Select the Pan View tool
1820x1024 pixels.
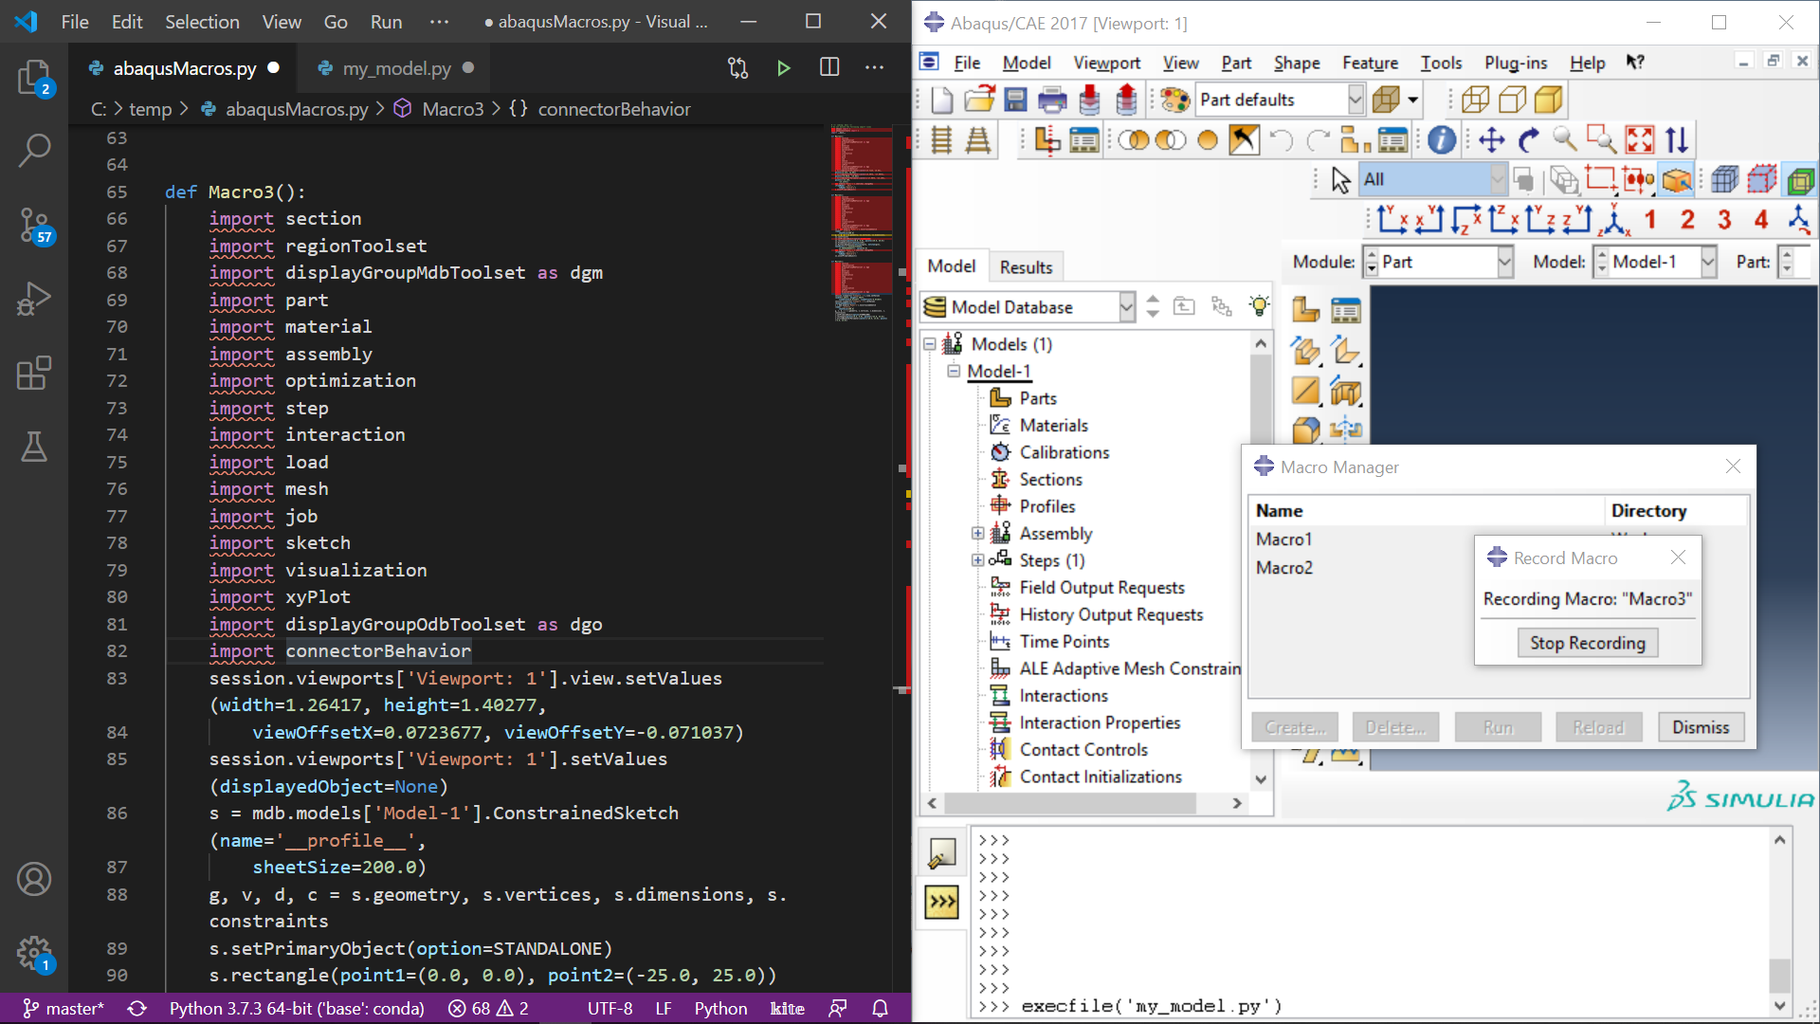pyautogui.click(x=1491, y=140)
